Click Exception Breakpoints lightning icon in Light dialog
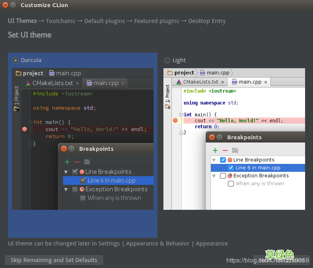Screen dimensions: 313x268 [230, 175]
